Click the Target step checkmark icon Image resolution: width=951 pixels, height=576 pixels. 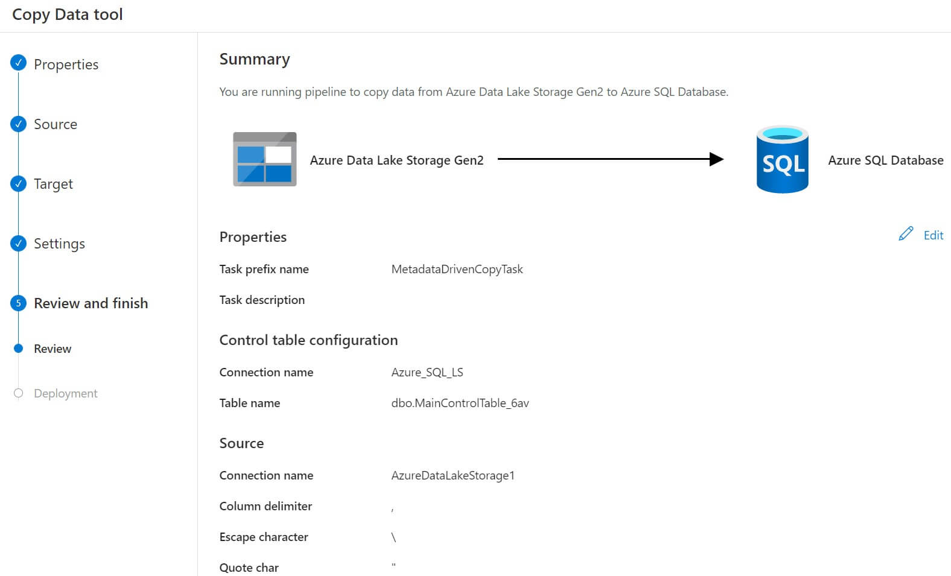click(19, 183)
